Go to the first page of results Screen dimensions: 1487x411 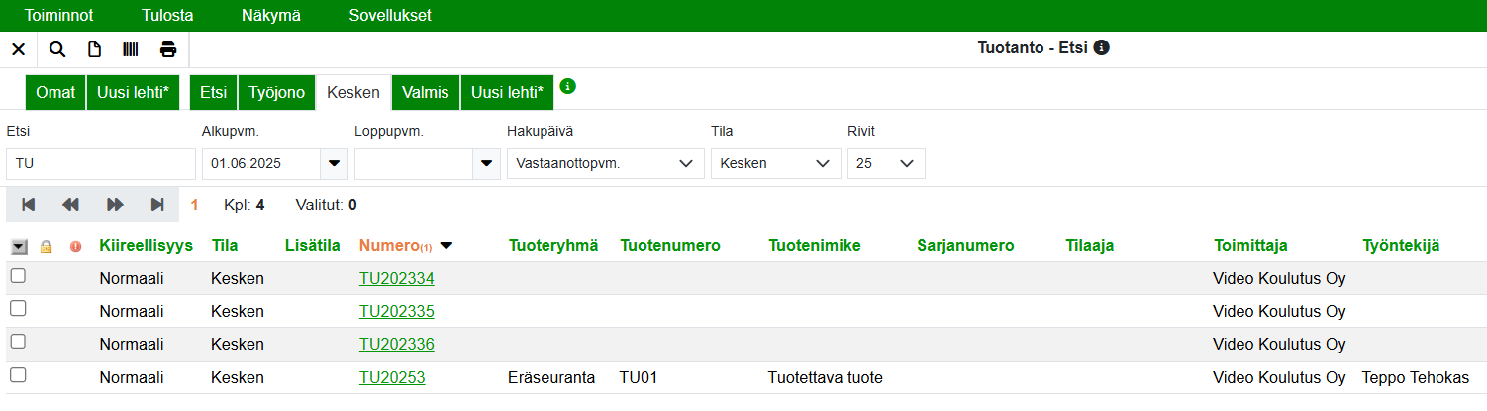[29, 205]
